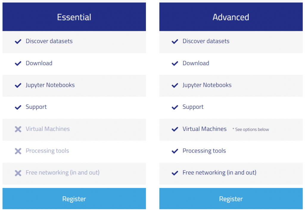This screenshot has width=305, height=212.
Task: Click Support text in Essential plan
Action: click(36, 107)
